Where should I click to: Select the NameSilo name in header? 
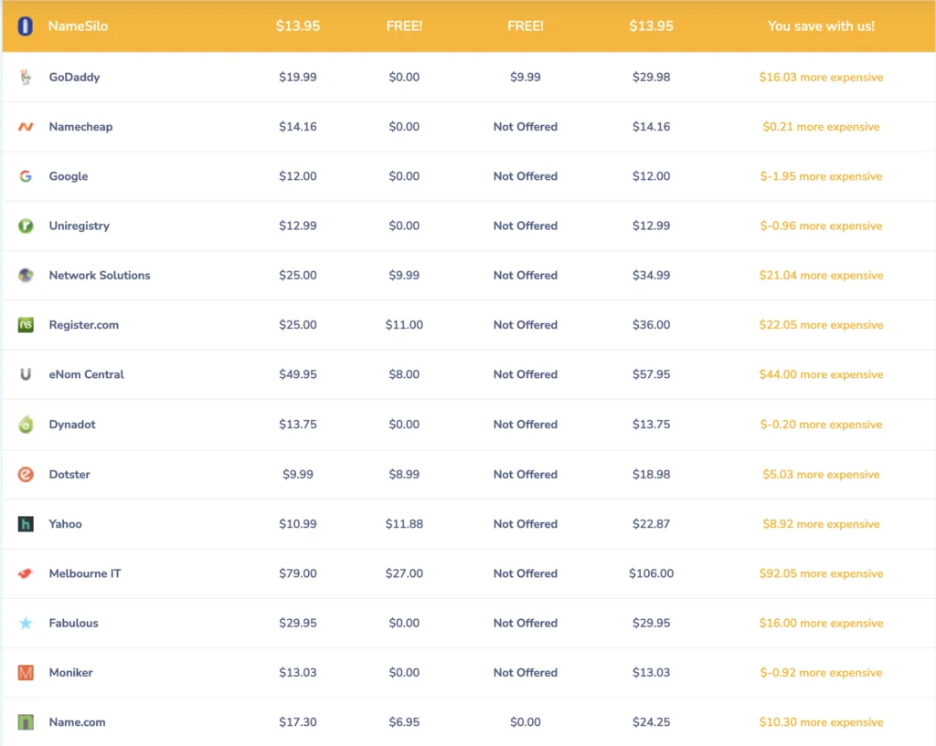coord(79,26)
